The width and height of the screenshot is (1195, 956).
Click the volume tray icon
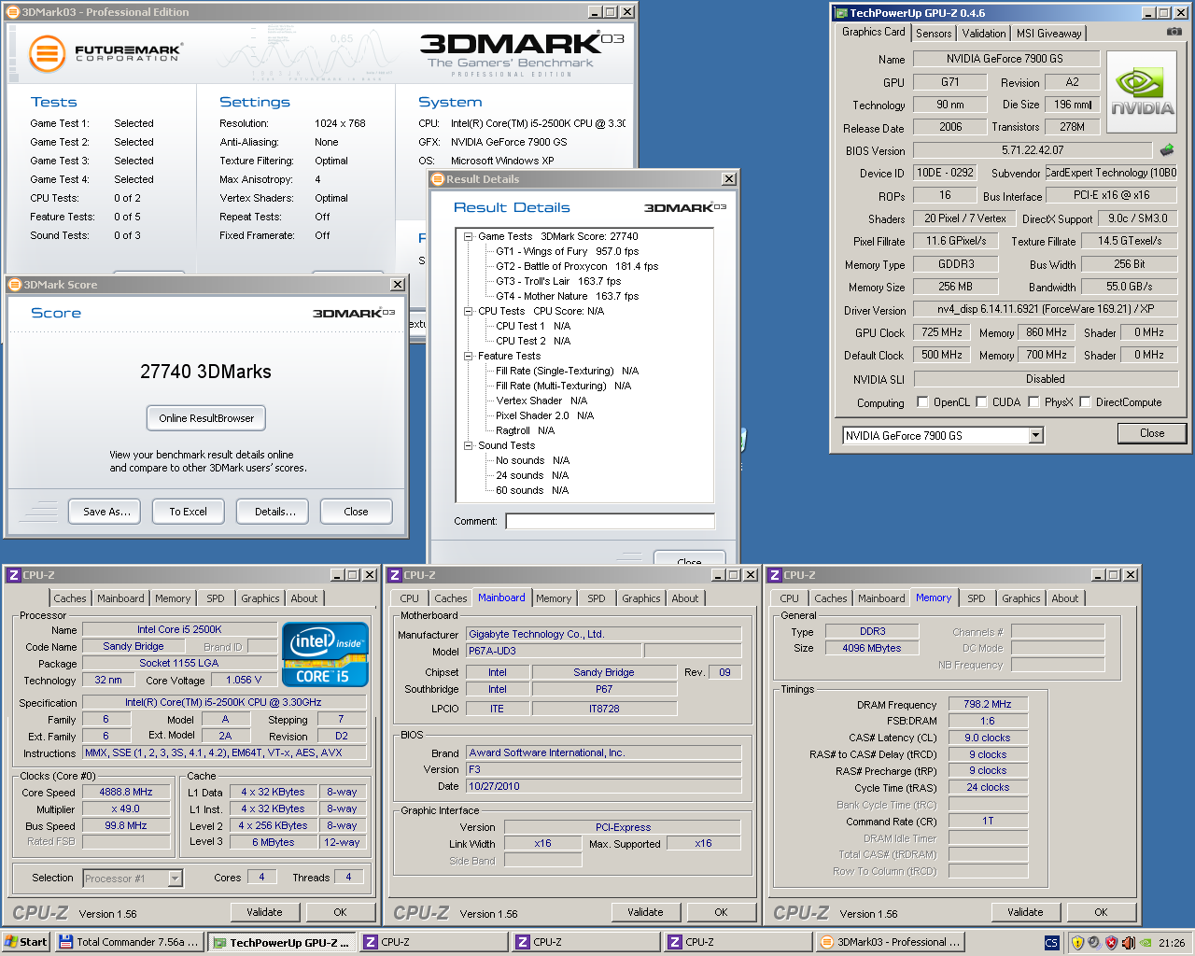(1128, 943)
